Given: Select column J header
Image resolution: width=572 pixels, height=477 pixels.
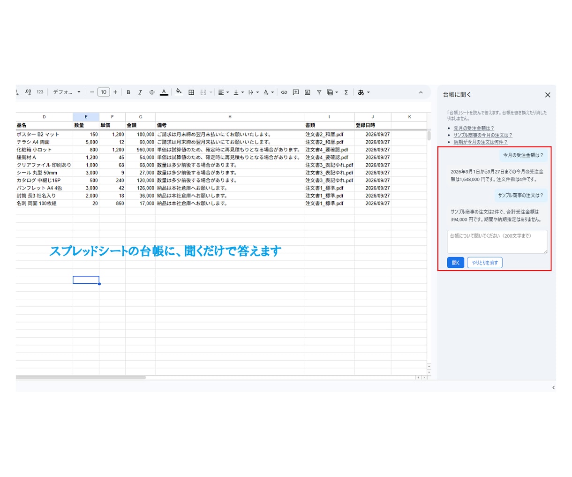Looking at the screenshot, I should (x=373, y=117).
